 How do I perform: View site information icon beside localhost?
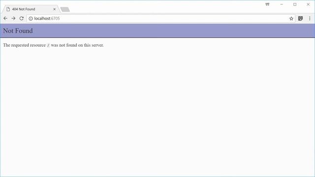[31, 19]
